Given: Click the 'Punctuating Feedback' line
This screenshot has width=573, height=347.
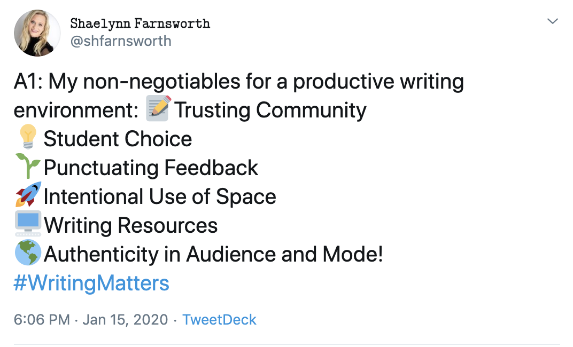Looking at the screenshot, I should coord(151,168).
